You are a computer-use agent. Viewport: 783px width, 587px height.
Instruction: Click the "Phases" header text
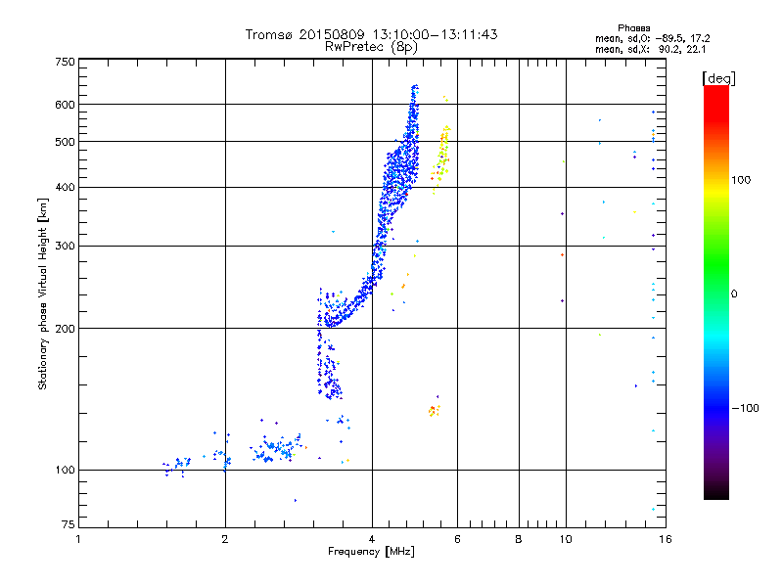[x=633, y=28]
